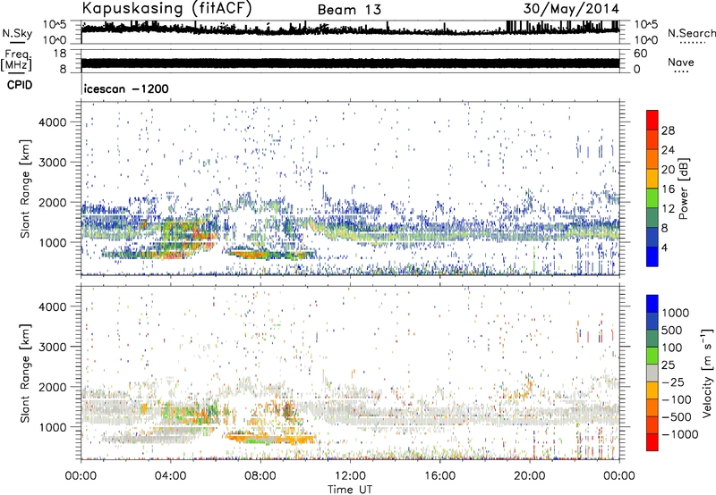This screenshot has height=495, width=716.
Task: Select the '24' label on Power colorbar
Action: [668, 150]
